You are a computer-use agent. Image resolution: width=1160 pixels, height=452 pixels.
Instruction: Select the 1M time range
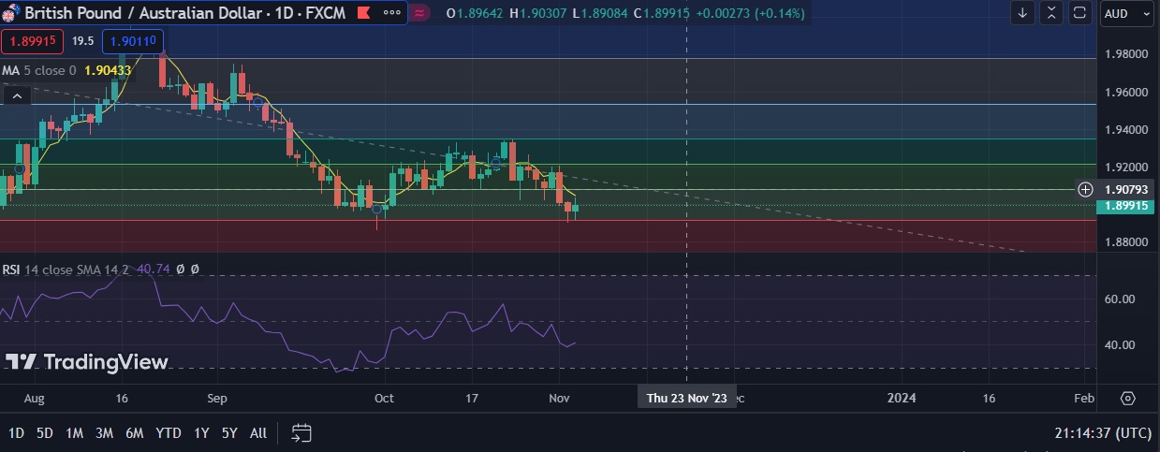point(75,432)
